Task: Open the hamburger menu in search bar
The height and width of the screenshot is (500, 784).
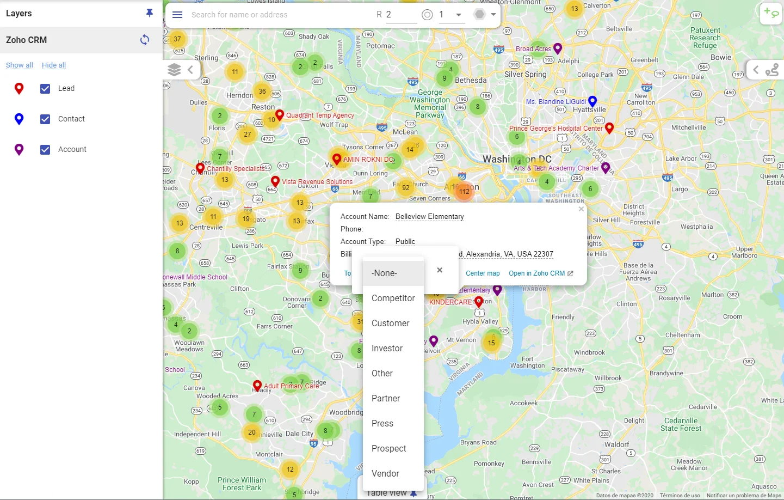Action: (x=177, y=15)
